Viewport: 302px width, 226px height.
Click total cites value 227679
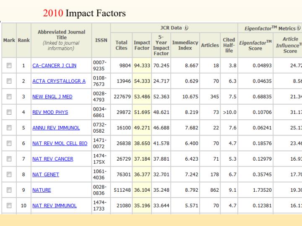tap(122, 97)
